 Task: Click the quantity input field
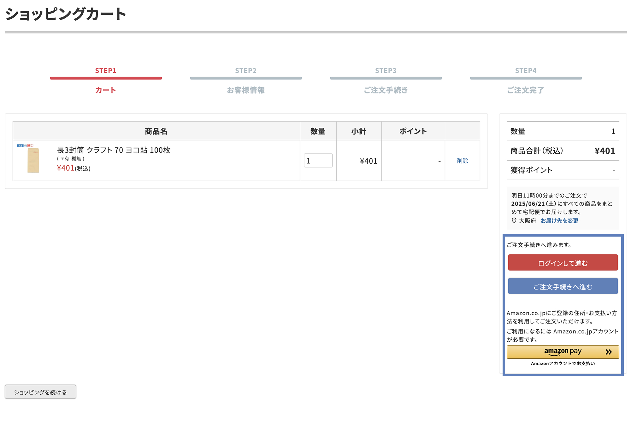(x=318, y=161)
